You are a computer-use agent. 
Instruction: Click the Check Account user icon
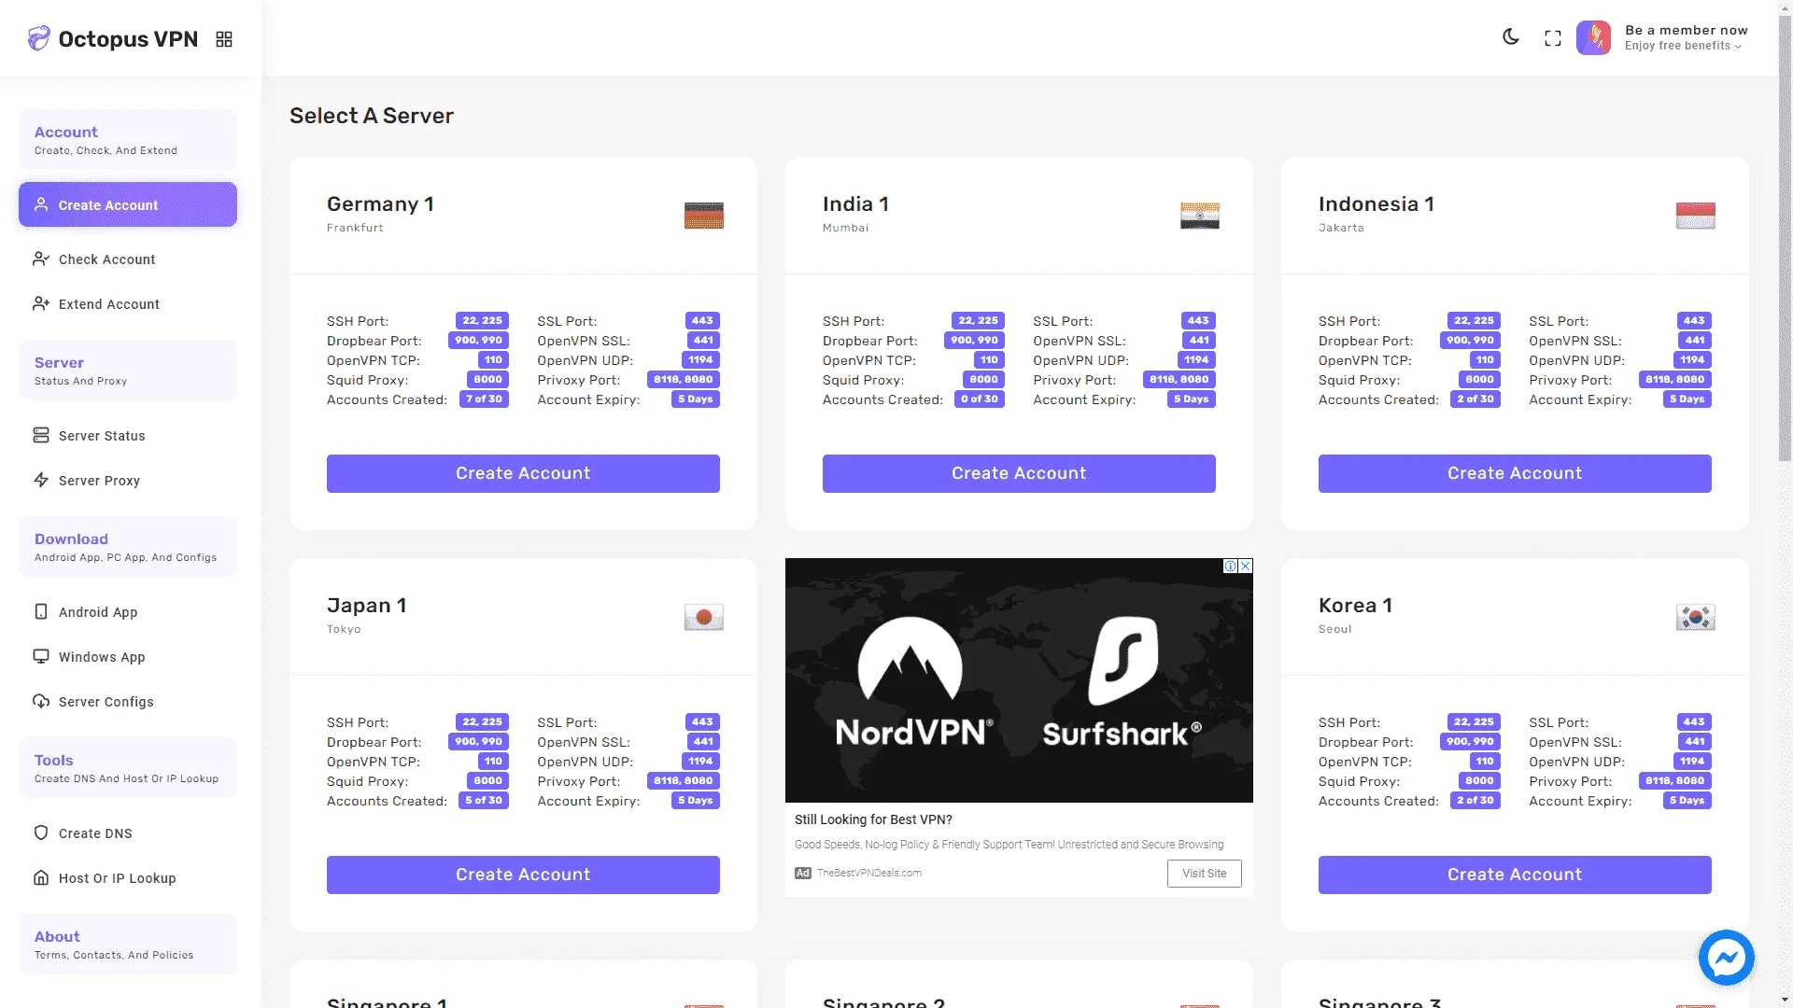coord(41,259)
